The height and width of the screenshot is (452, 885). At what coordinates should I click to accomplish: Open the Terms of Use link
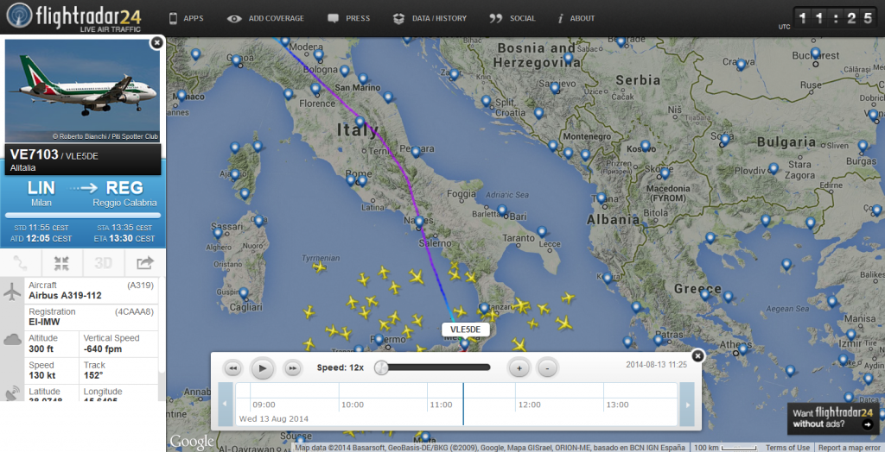click(x=787, y=448)
